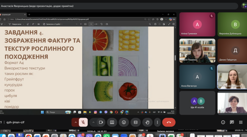Open the in-call chat panel
Viewport: 247px width, 137px height.
(x=232, y=122)
